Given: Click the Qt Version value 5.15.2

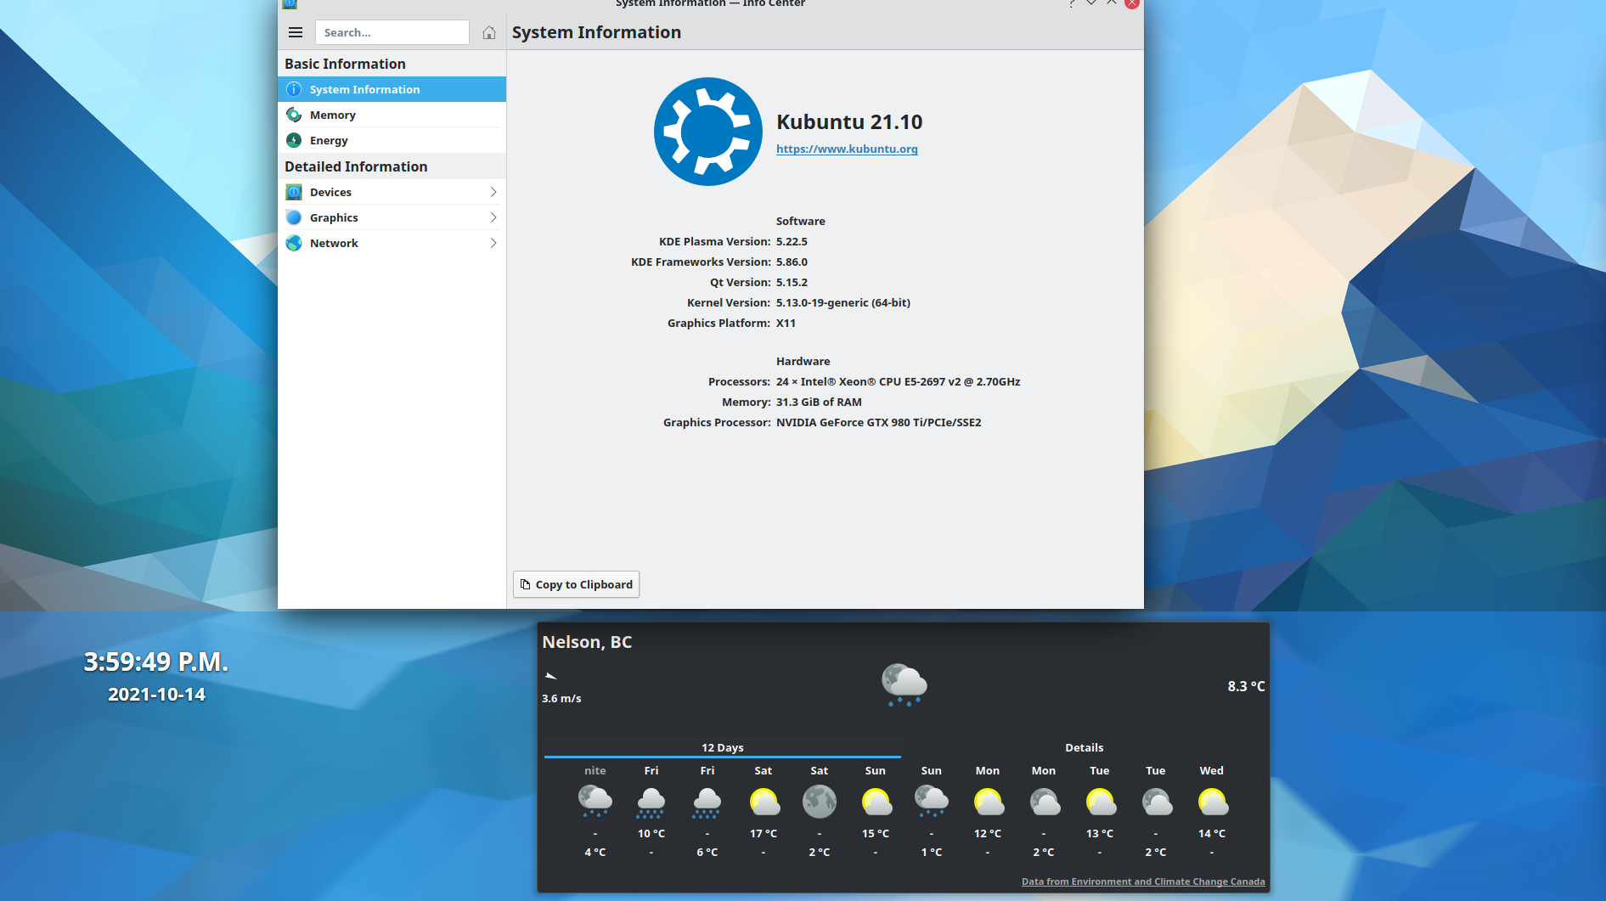Looking at the screenshot, I should [x=792, y=282].
